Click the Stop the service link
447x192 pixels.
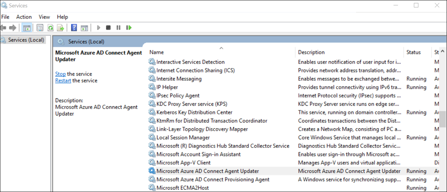(x=60, y=74)
